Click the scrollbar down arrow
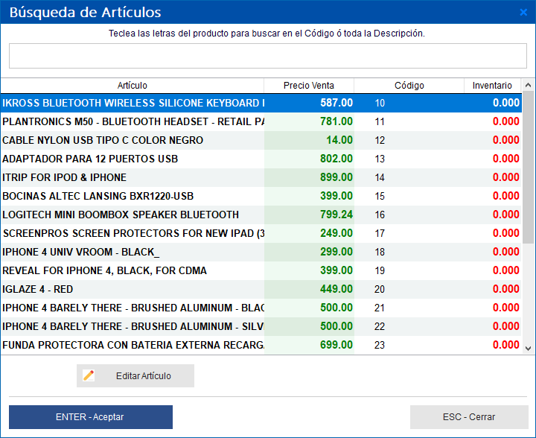The height and width of the screenshot is (438, 536). [x=528, y=349]
